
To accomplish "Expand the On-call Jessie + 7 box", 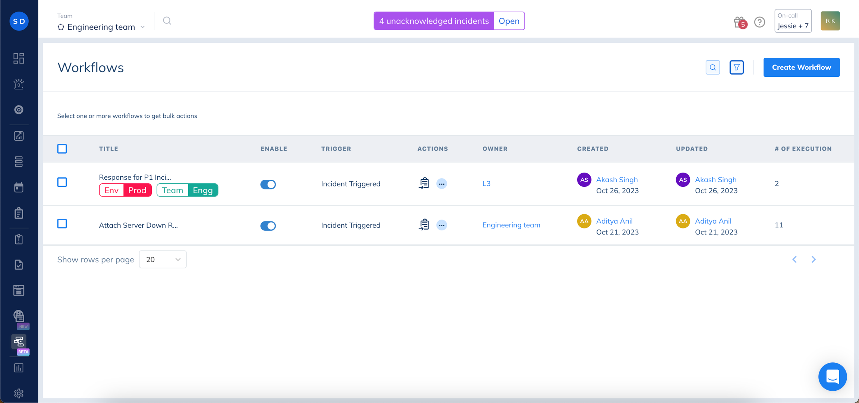I will point(793,21).
